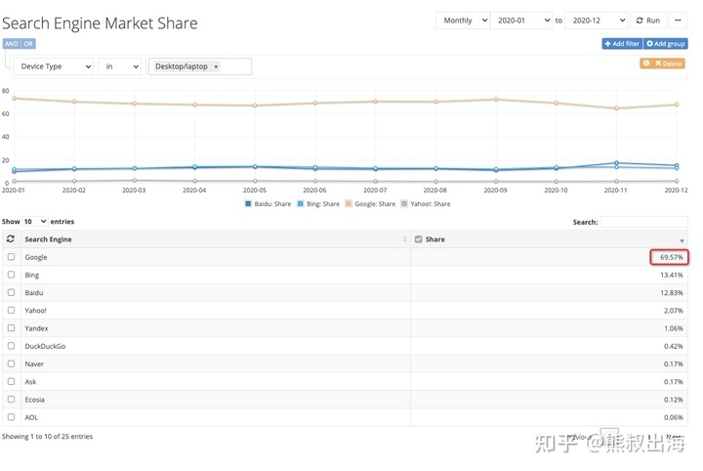
Task: Check the DuckDuckGo row checkbox
Action: (x=11, y=346)
